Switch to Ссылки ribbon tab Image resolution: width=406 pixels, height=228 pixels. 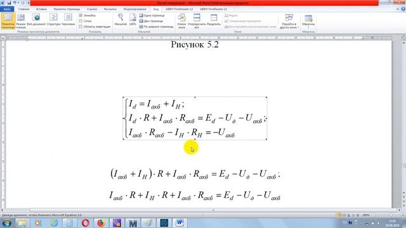tap(92, 9)
